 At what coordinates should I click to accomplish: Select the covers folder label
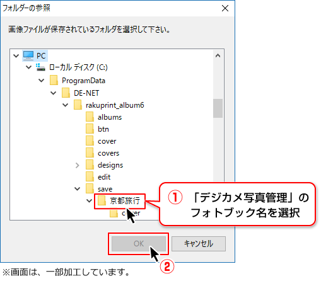click(x=108, y=153)
